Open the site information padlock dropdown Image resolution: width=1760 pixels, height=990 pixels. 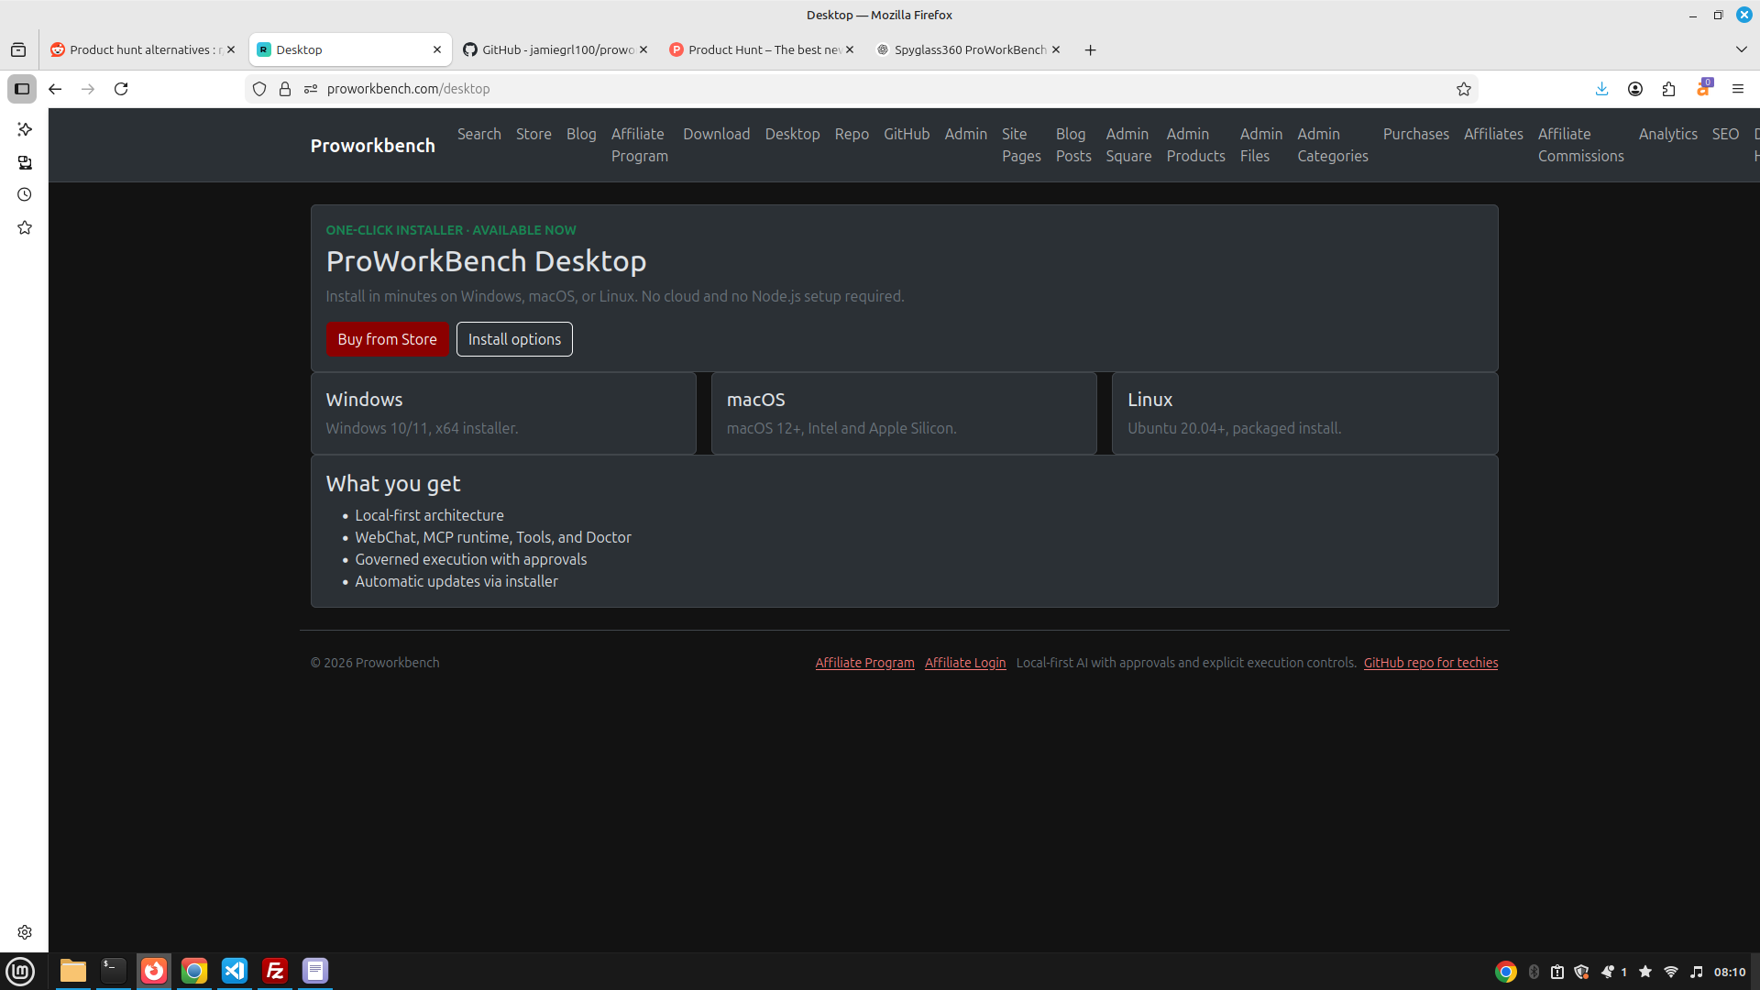(x=285, y=89)
